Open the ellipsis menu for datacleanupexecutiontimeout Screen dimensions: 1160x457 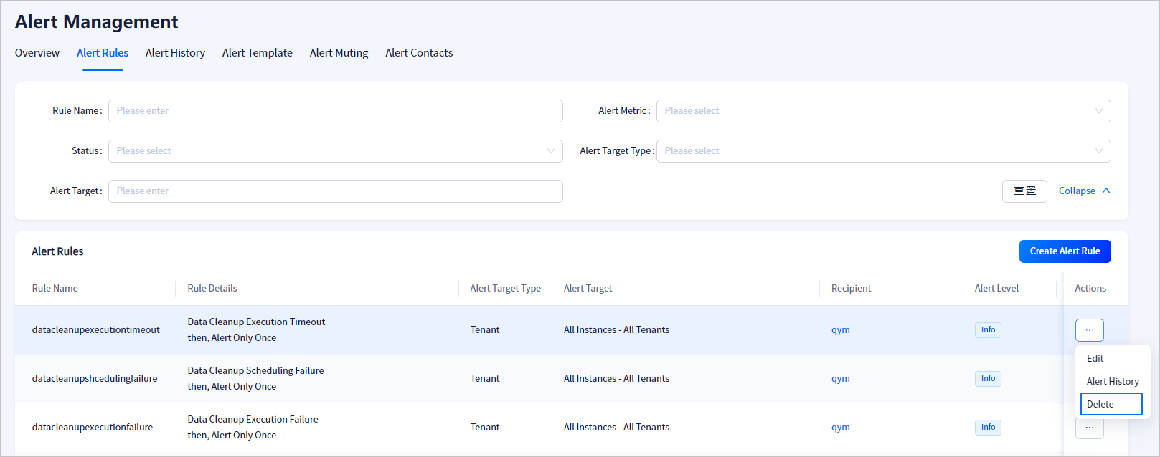point(1089,330)
